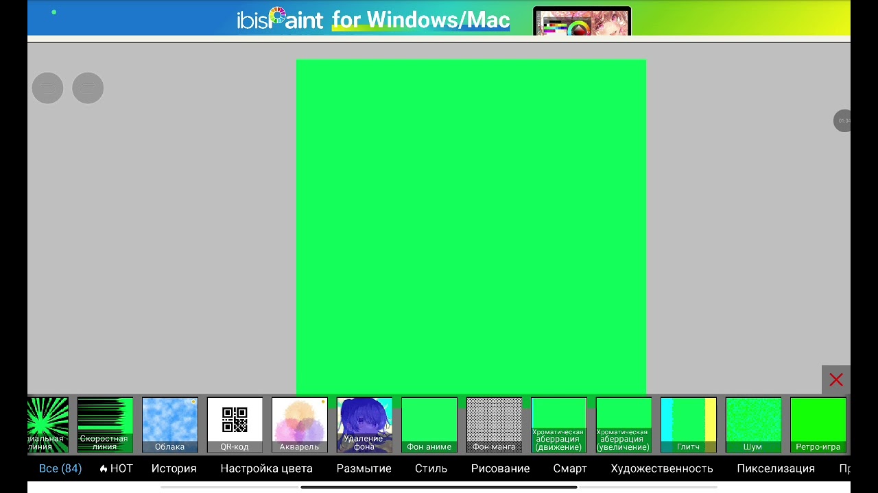The image size is (878, 493).
Task: Apply Хроматическая аберрация (увеличение) filter
Action: tap(624, 425)
